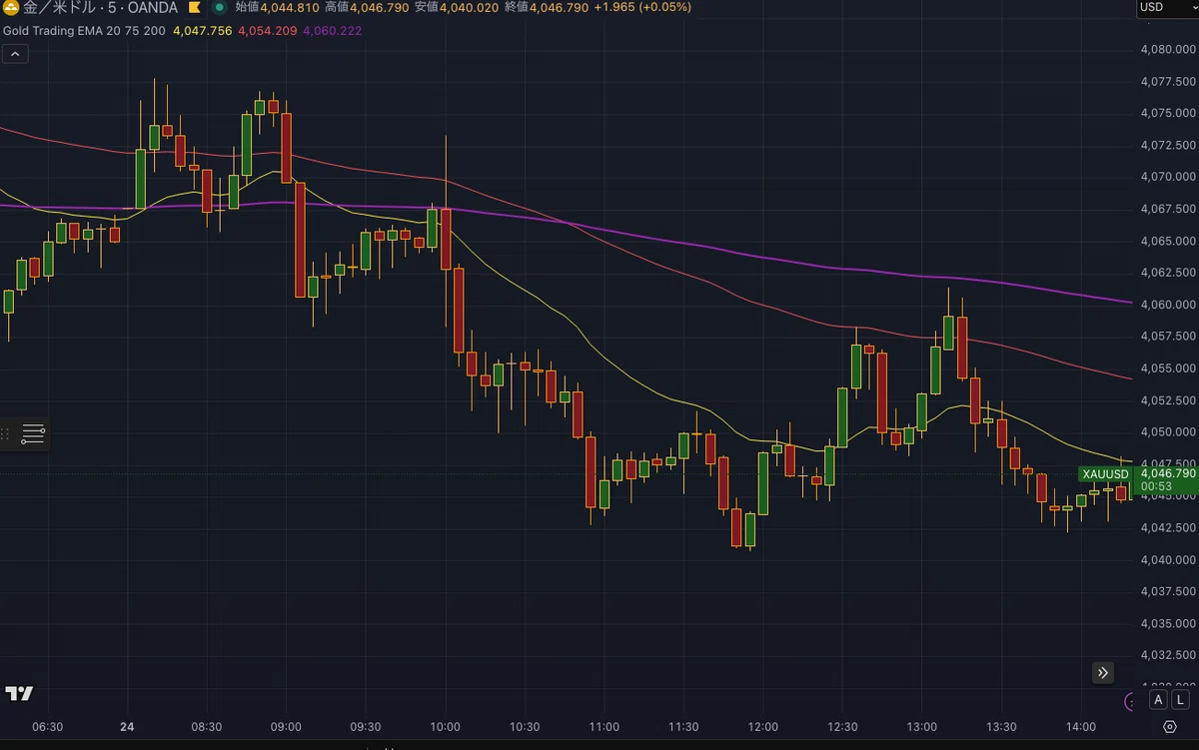Open the USD currency dropdown

1166,7
